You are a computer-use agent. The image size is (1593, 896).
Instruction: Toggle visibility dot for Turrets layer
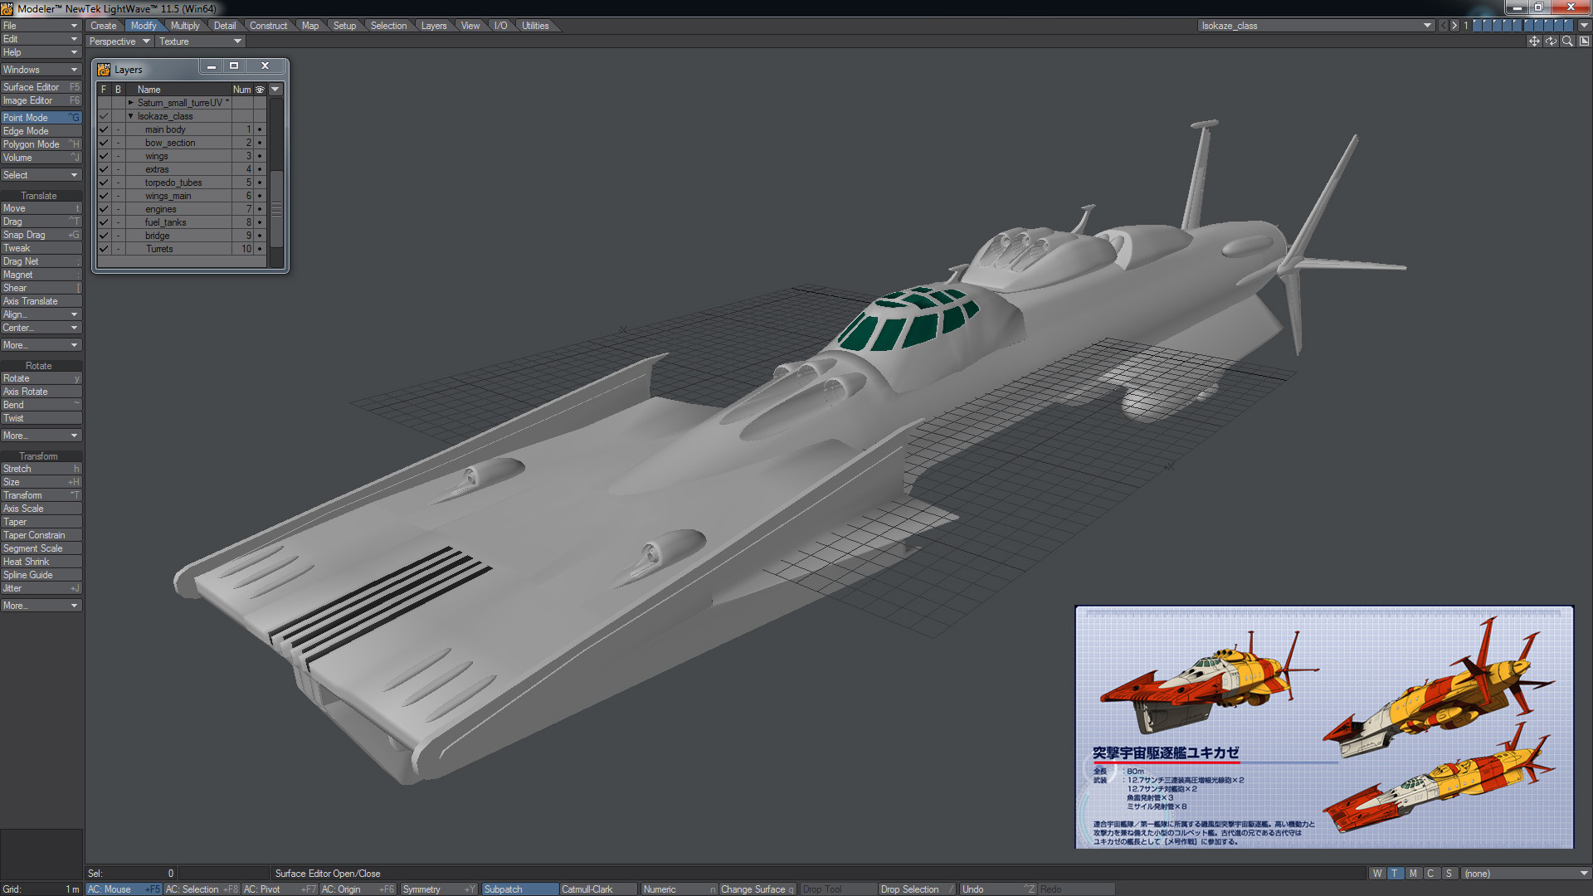coord(260,249)
